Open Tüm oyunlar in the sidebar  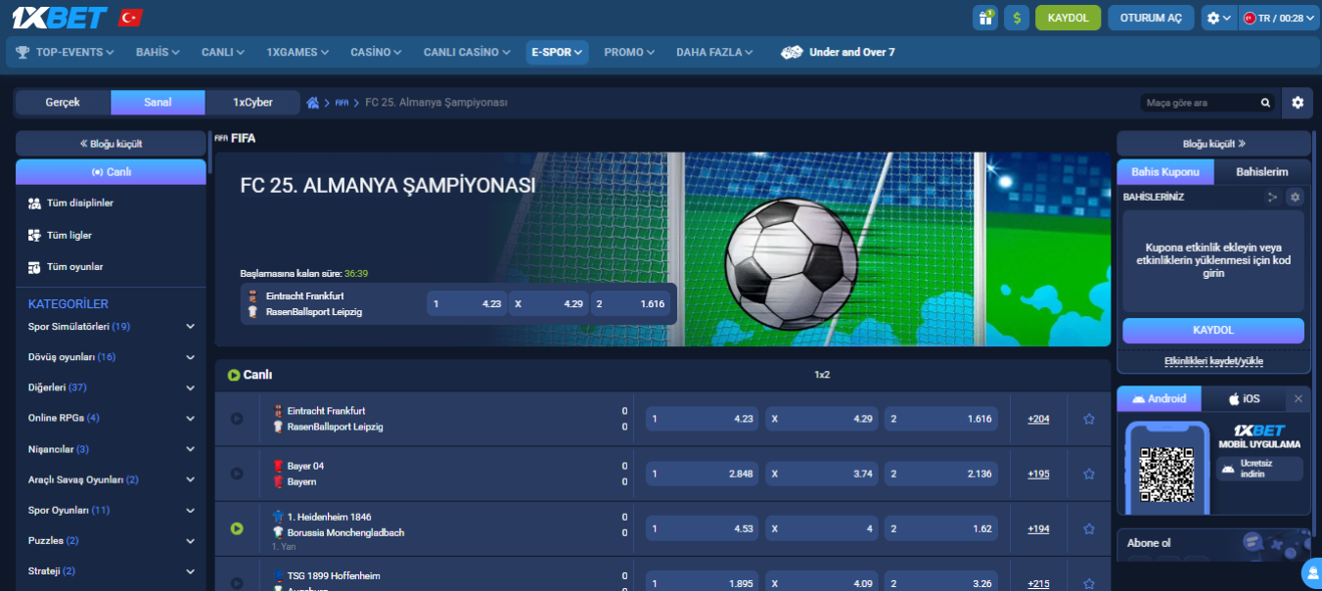pyautogui.click(x=111, y=266)
